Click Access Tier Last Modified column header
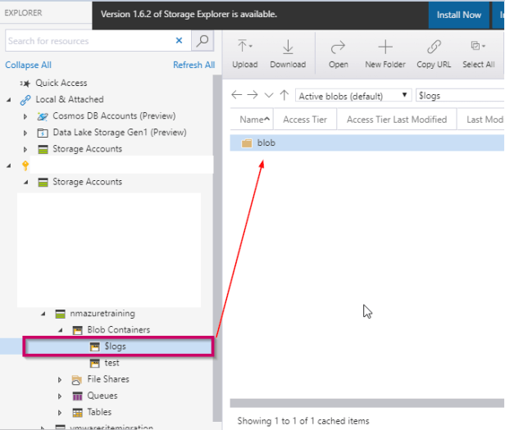 point(397,120)
